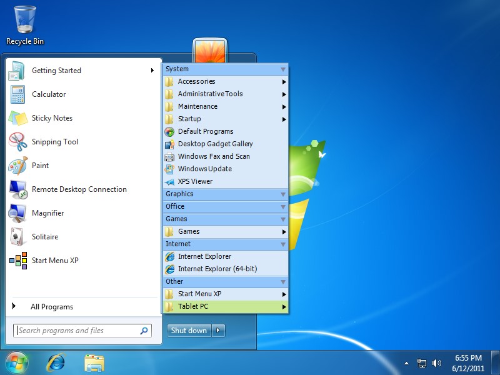Viewport: 500px width, 375px height.
Task: Click the XPS Viewer label
Action: (195, 181)
